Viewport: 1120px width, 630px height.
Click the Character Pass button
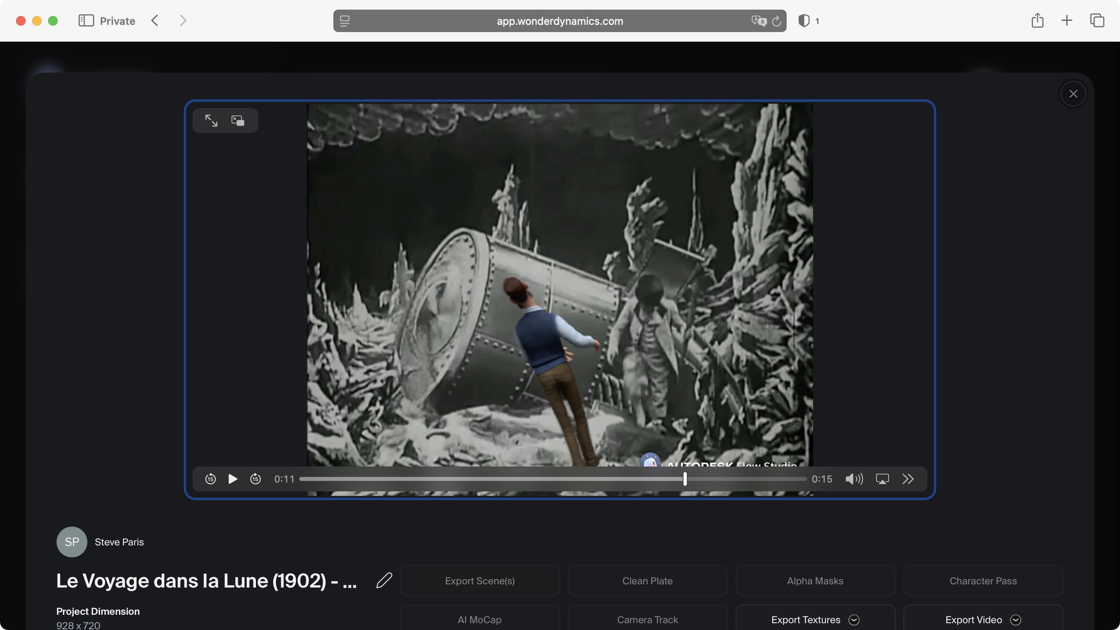(983, 581)
